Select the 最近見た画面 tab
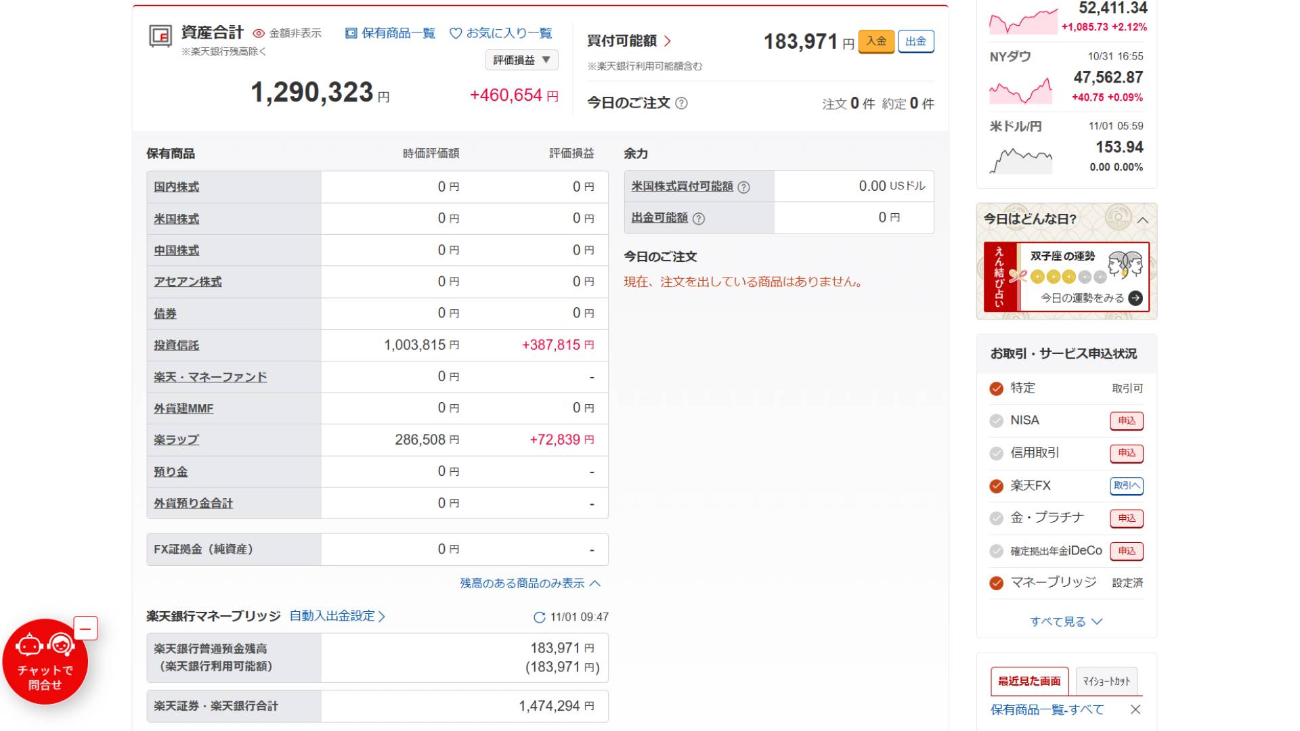Image resolution: width=1300 pixels, height=731 pixels. [1029, 681]
